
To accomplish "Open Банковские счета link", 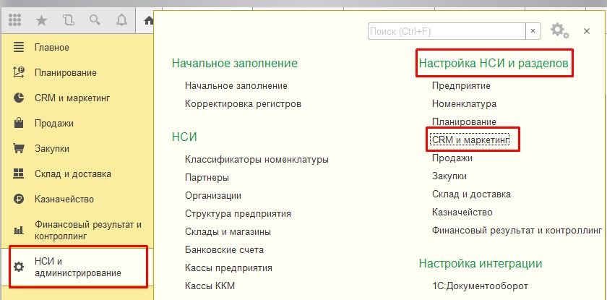I will tap(224, 249).
